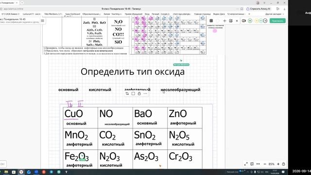
Task: Open the Telegram taskbar icon
Action: click(52, 172)
